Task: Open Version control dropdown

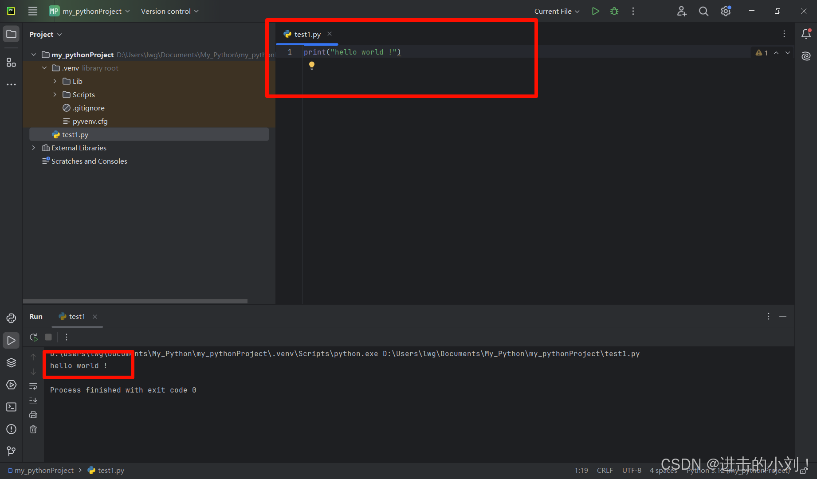Action: (x=169, y=11)
